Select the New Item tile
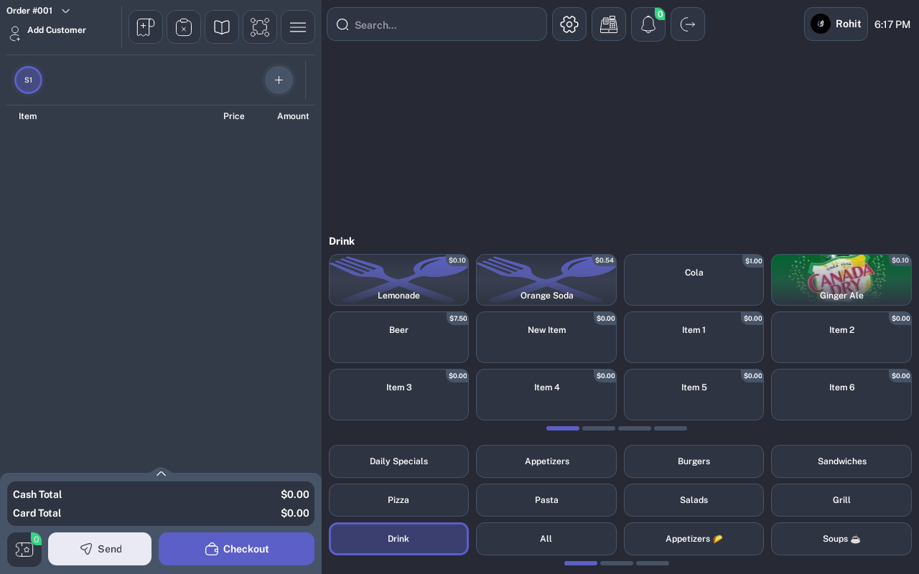Screen dimensions: 919x574 click(x=546, y=337)
